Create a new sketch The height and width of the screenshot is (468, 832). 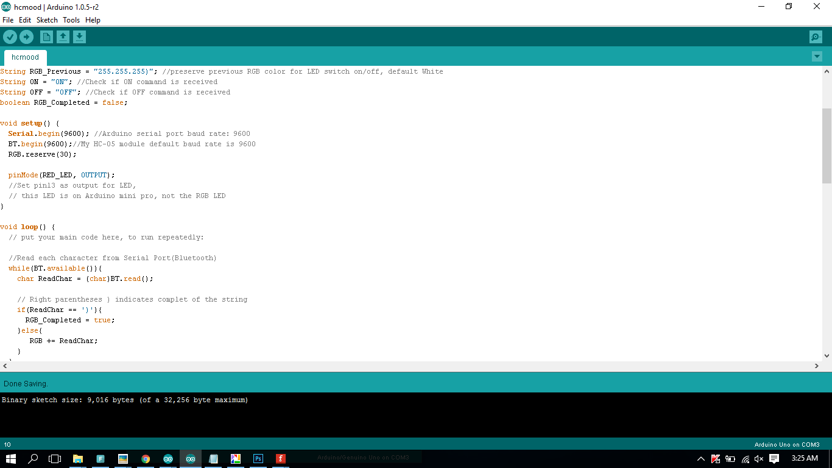[x=46, y=37]
